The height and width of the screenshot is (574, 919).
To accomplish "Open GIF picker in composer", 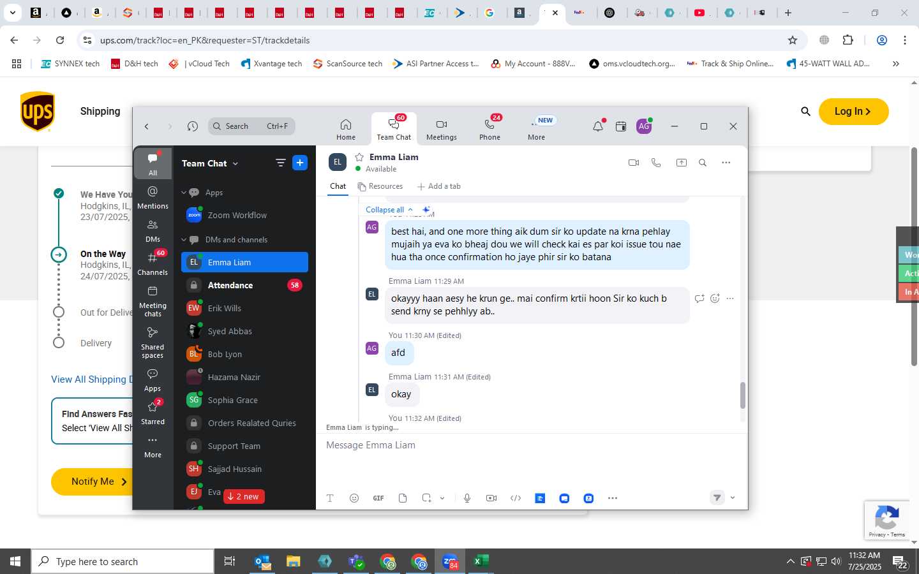I will click(x=378, y=498).
